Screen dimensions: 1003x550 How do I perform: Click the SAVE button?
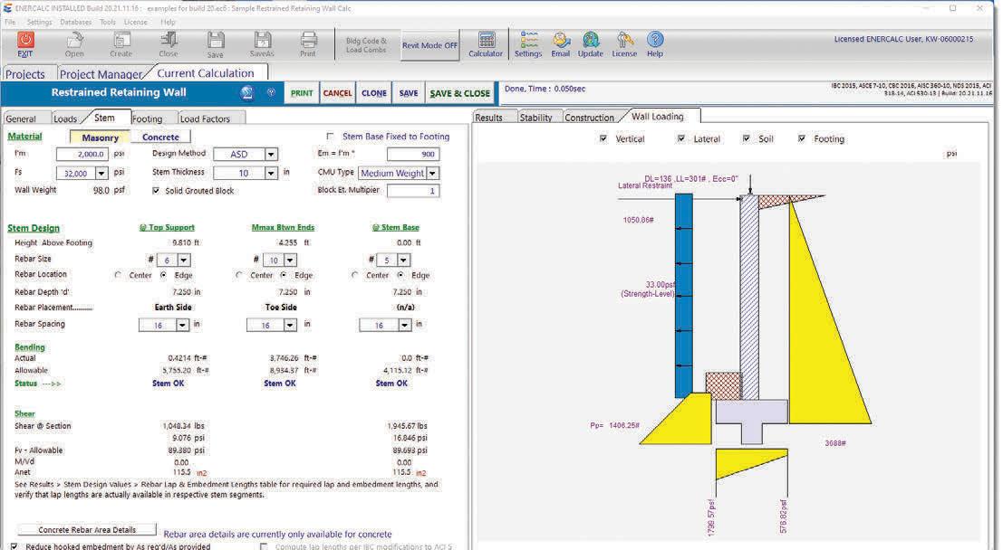(x=409, y=93)
